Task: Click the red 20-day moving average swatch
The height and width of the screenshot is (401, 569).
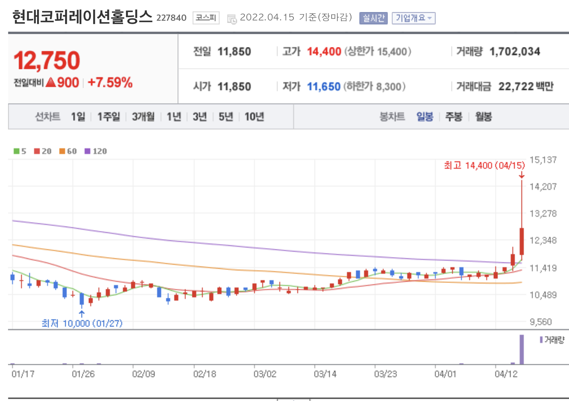Action: coord(37,151)
